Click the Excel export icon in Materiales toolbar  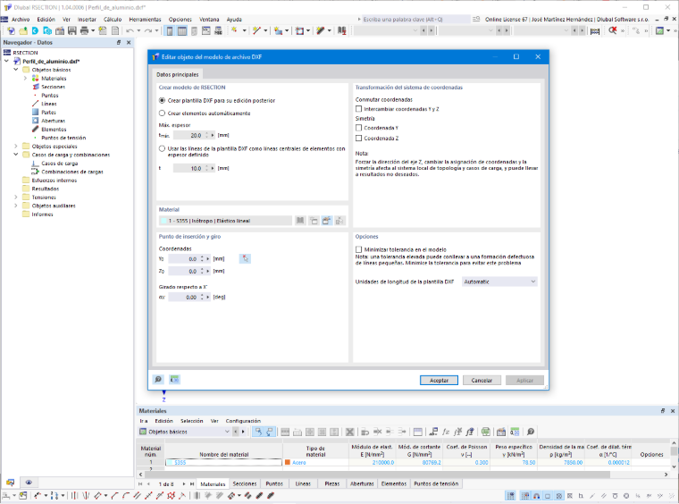pos(485,432)
